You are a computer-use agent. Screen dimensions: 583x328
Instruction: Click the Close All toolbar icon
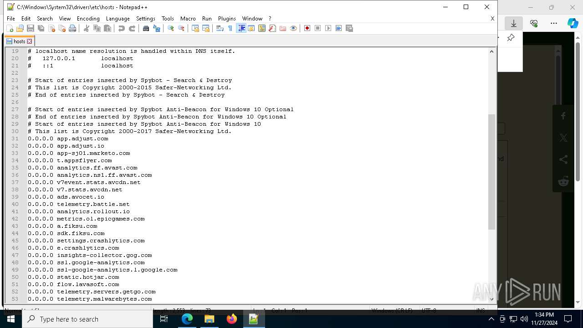pos(62,28)
